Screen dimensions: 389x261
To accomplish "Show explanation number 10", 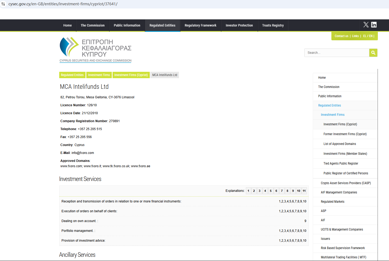I will click(299, 191).
